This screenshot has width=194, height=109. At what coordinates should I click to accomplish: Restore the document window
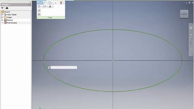point(189,3)
